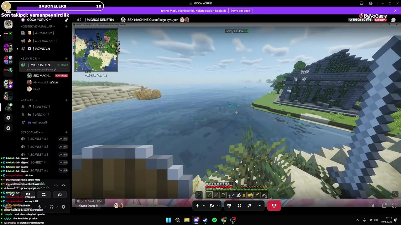Click Add a Server plus icon

(8, 118)
